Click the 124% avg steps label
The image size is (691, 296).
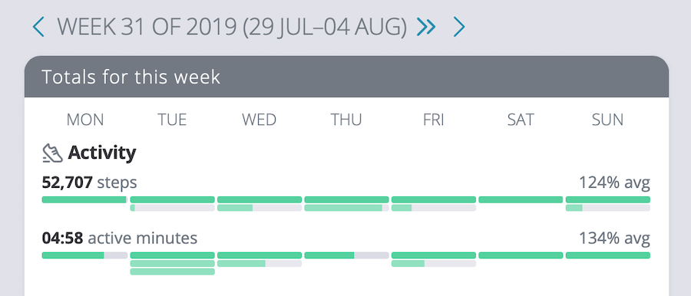(x=614, y=183)
